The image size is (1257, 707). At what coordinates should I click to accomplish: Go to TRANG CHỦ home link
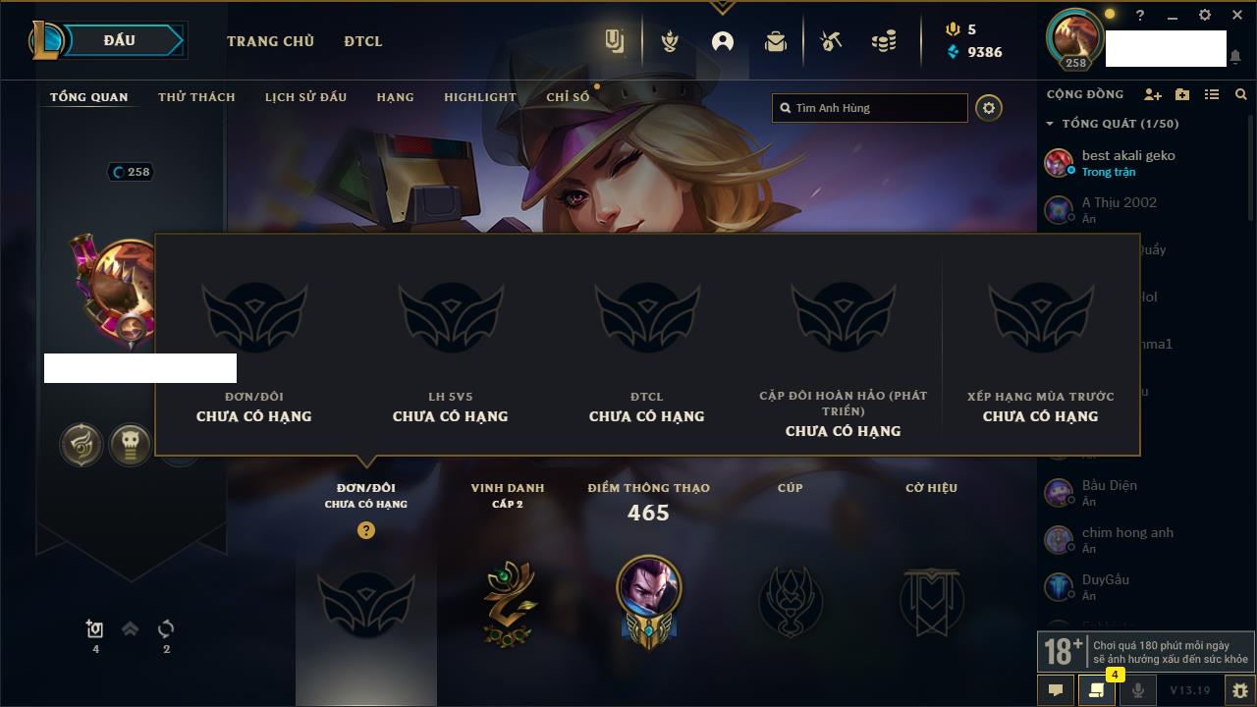point(270,41)
